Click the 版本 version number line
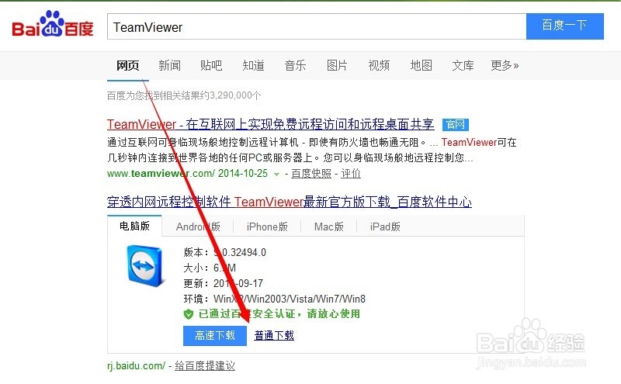Screen dimensions: 621x384 click(x=224, y=252)
